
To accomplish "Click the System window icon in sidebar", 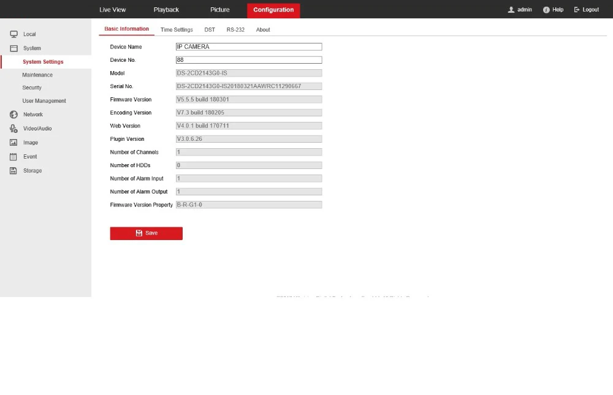I will [13, 48].
